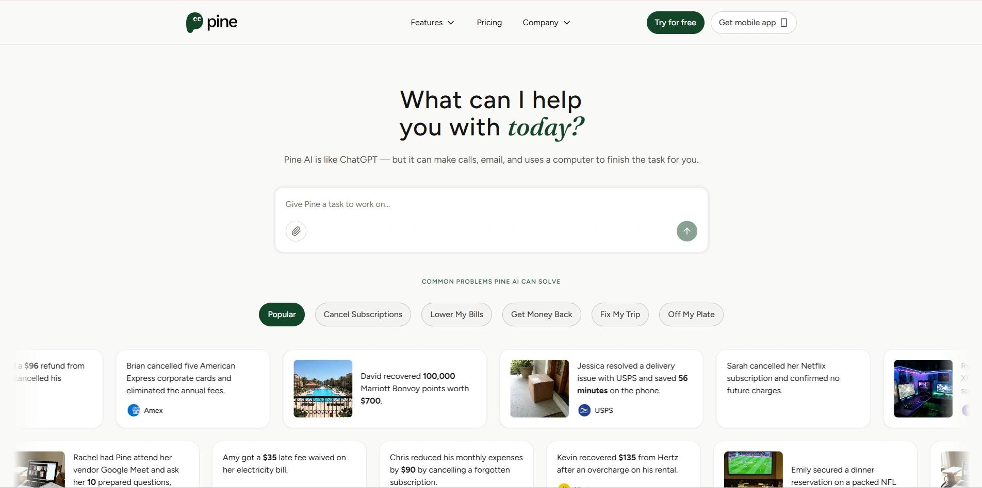Click the delivered package photo thumbnail
Screen dimensions: 982x488
[539, 389]
